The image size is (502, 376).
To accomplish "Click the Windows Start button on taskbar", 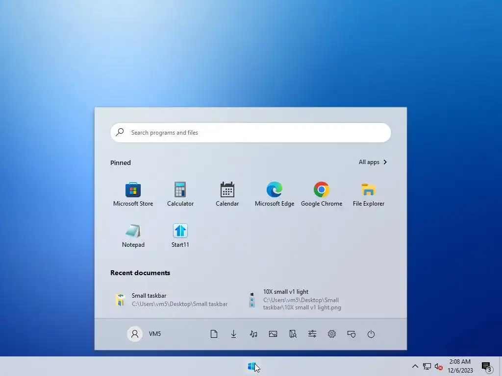I will (252, 366).
